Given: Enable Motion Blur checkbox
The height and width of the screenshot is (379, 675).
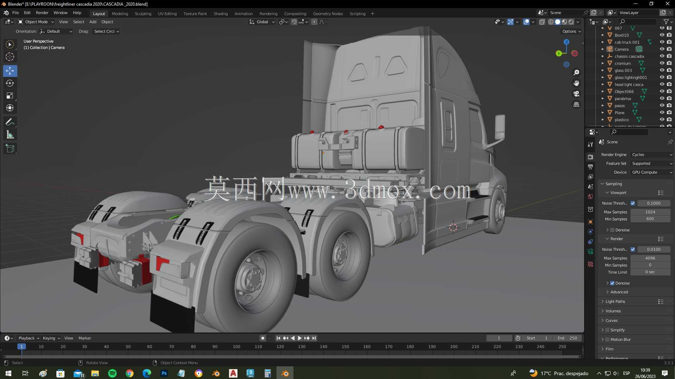Looking at the screenshot, I should pos(607,340).
